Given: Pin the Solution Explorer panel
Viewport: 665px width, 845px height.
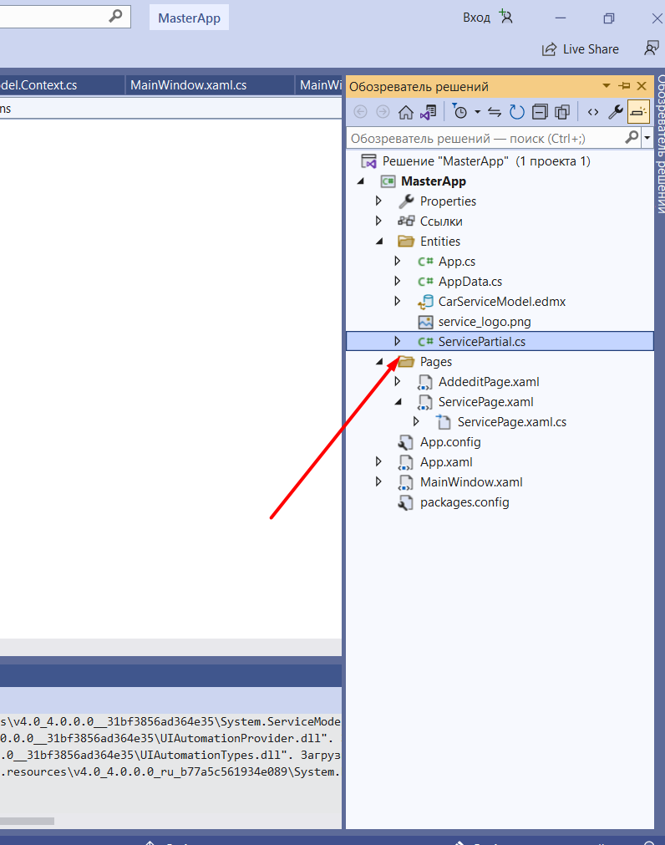Looking at the screenshot, I should point(624,86).
